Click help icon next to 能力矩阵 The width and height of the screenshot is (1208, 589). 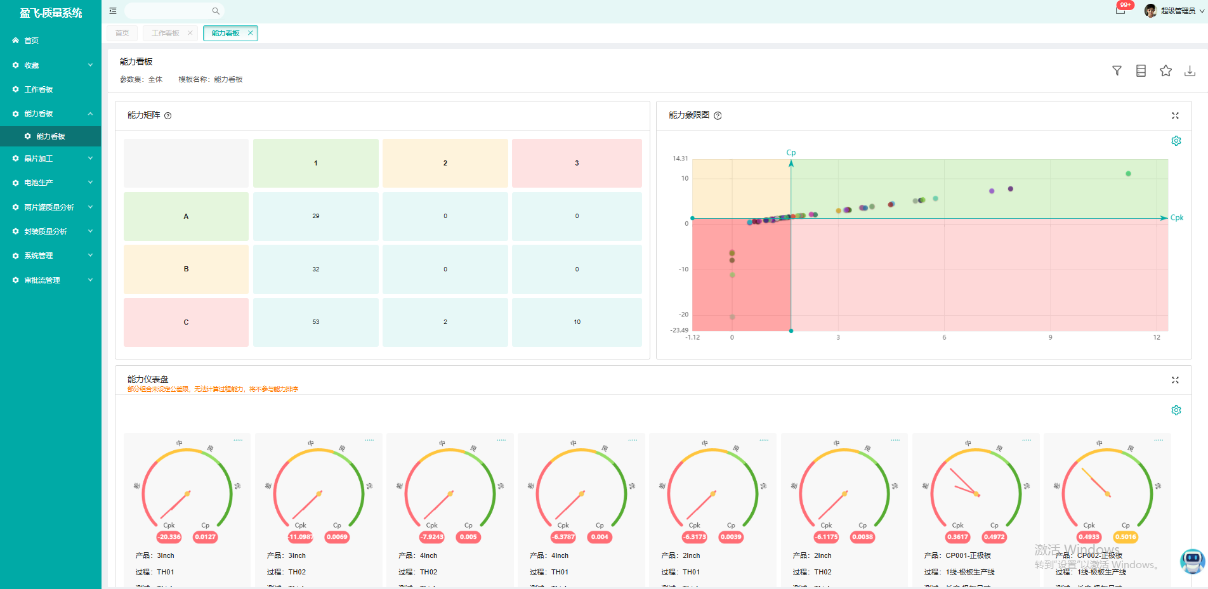[x=168, y=115]
